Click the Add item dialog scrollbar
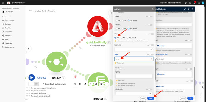 click(155, 69)
